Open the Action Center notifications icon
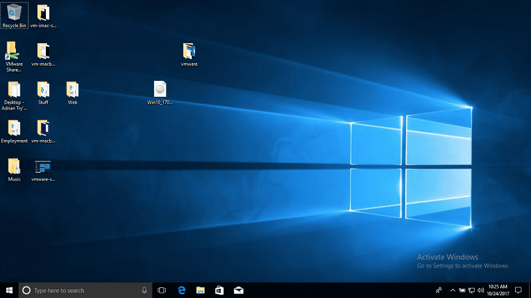Image resolution: width=531 pixels, height=298 pixels. tap(518, 290)
